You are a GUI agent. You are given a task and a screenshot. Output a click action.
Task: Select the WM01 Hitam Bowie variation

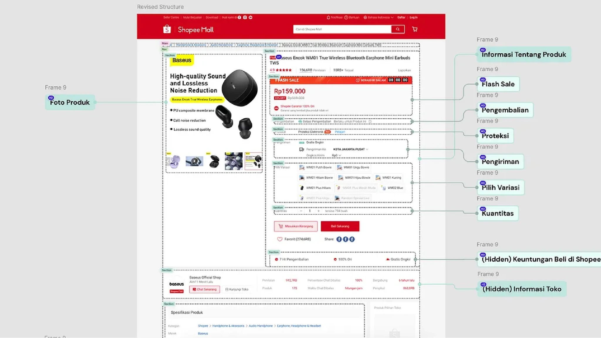pos(316,177)
